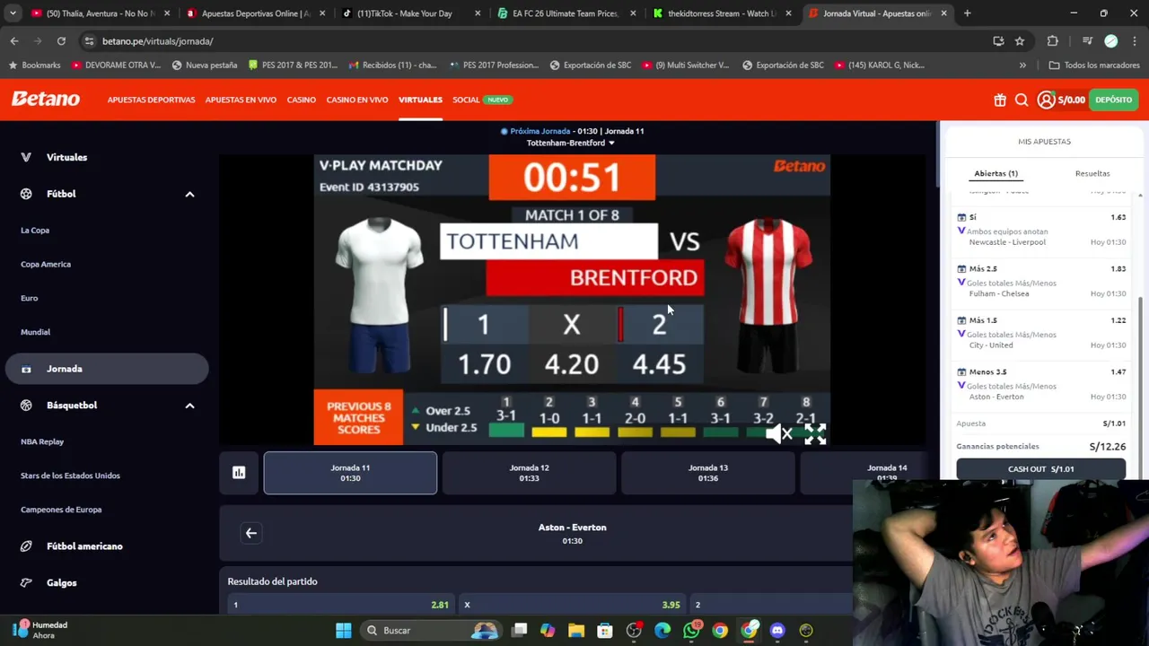Select the Jornada 13 01:36 tab
The height and width of the screenshot is (646, 1149).
tap(707, 473)
